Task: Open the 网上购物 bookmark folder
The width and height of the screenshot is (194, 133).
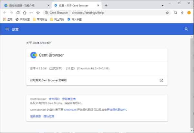Action: (x=57, y=19)
